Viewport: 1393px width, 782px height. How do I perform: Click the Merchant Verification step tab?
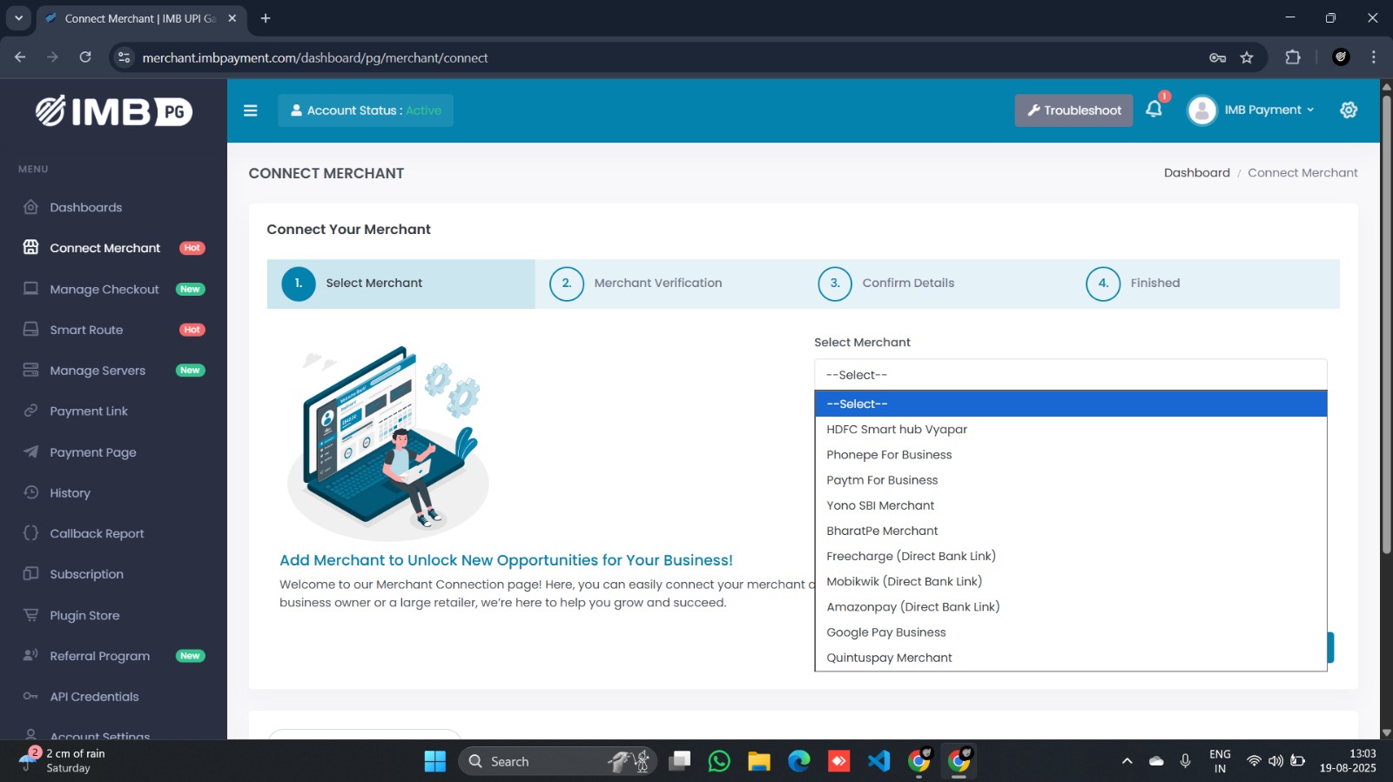pyautogui.click(x=657, y=284)
